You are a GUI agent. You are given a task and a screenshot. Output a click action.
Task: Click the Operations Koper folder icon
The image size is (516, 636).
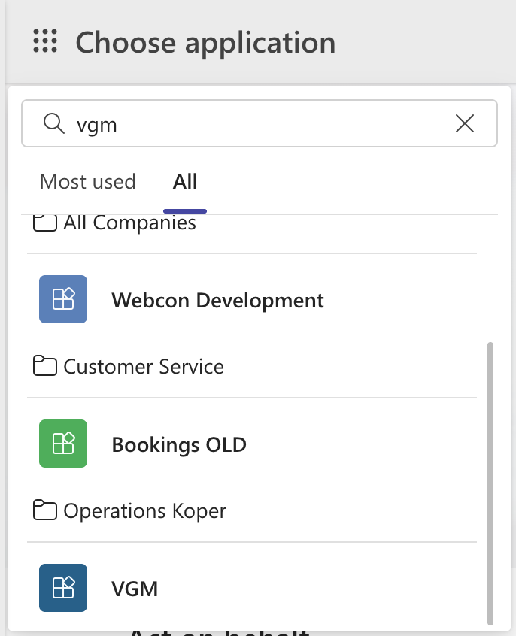tap(45, 511)
